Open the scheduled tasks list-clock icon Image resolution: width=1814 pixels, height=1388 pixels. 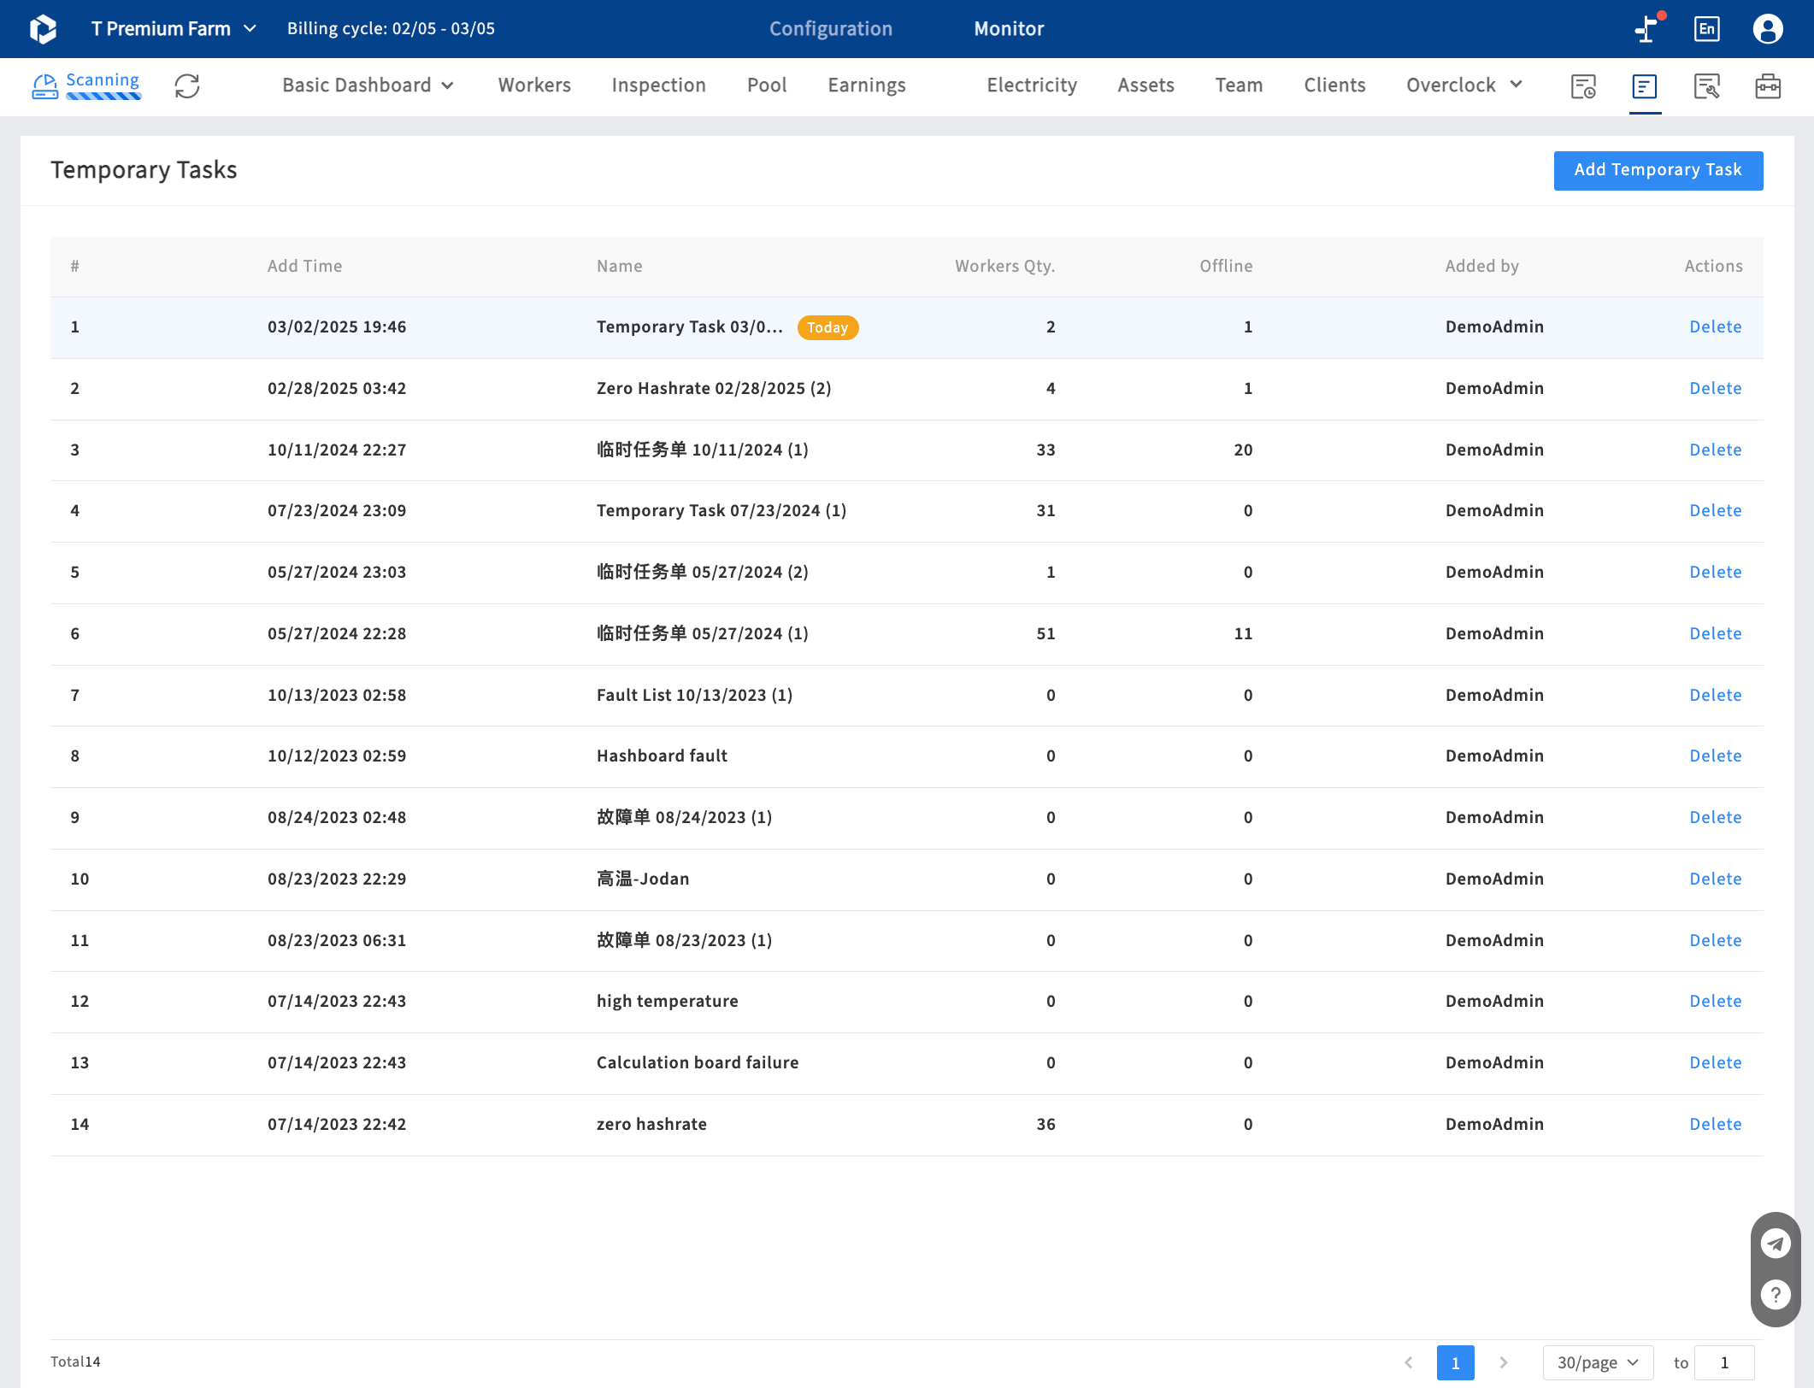point(1583,85)
